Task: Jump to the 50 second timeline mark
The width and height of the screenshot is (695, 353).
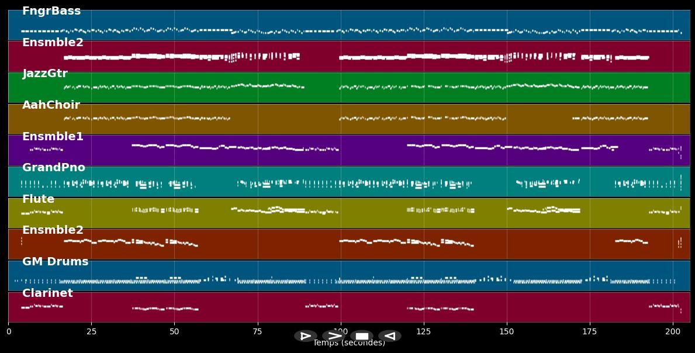Action: [x=174, y=331]
